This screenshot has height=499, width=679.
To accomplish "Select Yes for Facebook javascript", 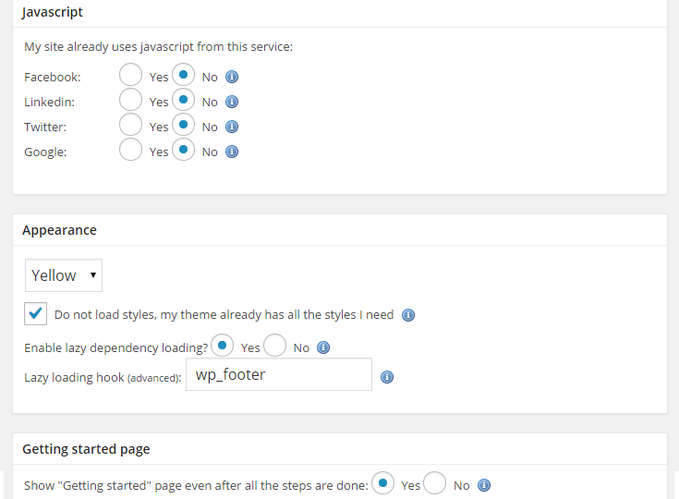I will [x=131, y=75].
